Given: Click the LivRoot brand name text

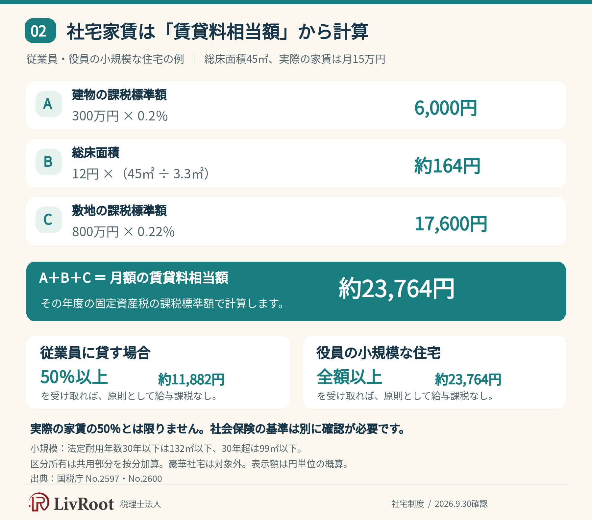Looking at the screenshot, I should point(84,504).
